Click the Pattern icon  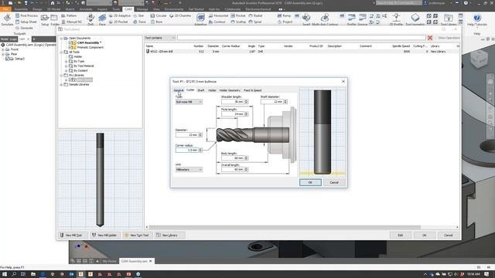[69, 15]
